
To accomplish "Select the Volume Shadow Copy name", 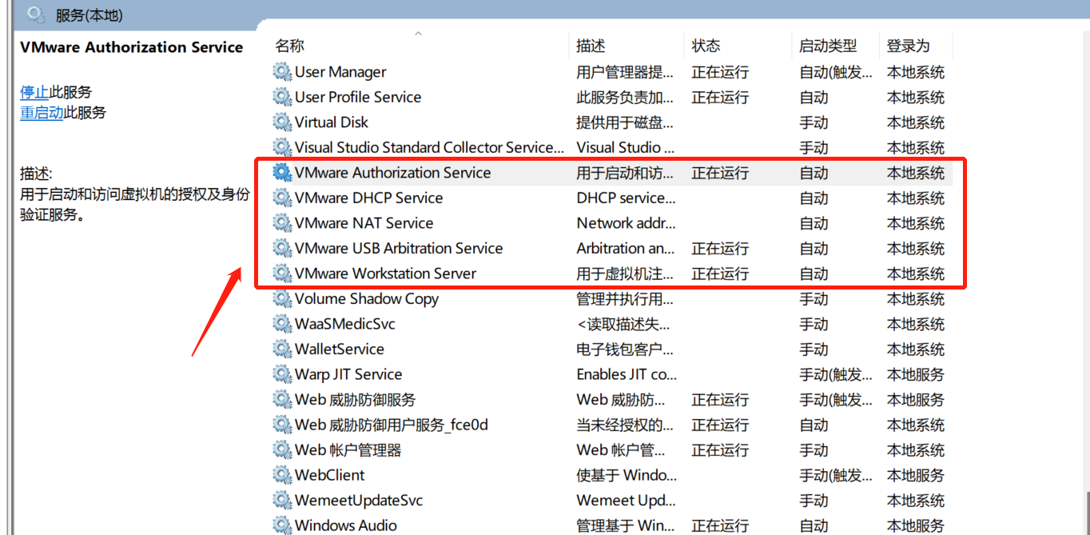I will pyautogui.click(x=367, y=298).
